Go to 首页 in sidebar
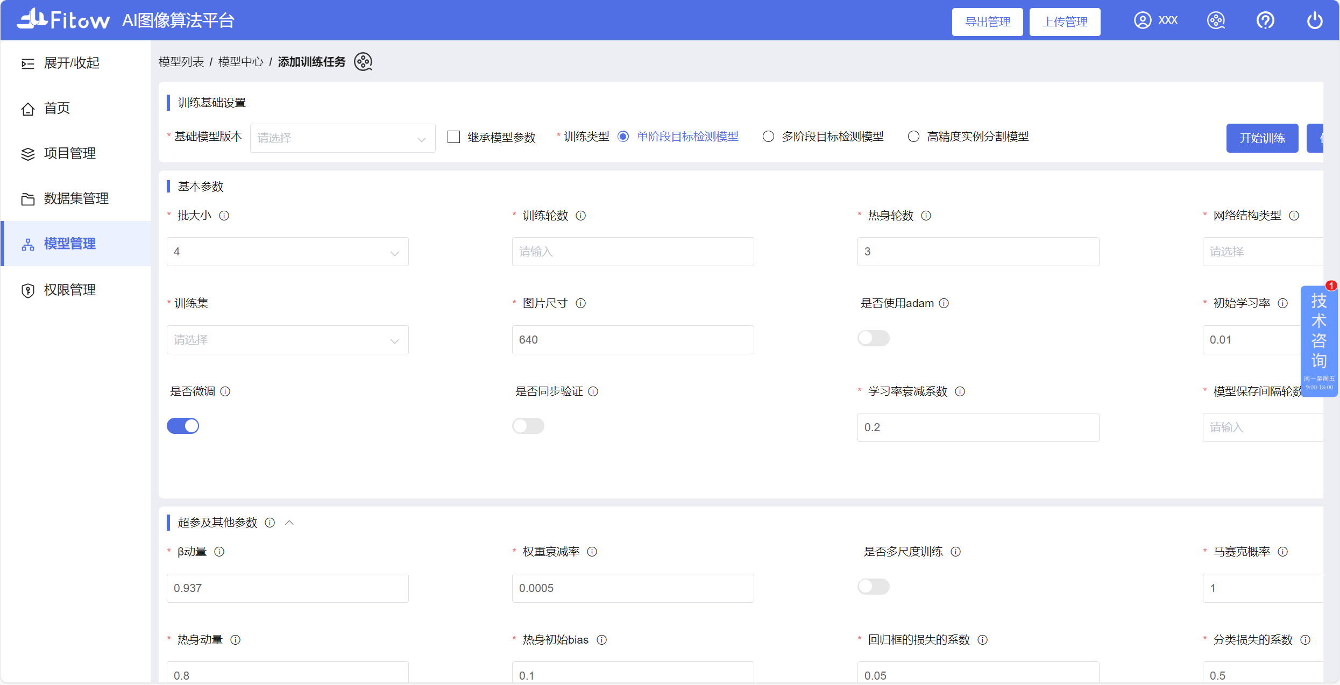1340x685 pixels. (75, 108)
